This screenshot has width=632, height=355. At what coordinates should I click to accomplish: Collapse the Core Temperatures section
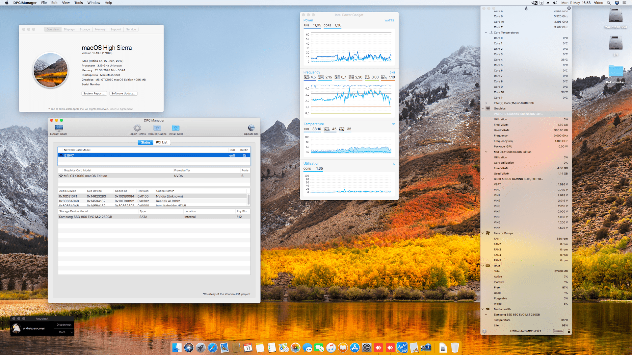[x=486, y=33]
